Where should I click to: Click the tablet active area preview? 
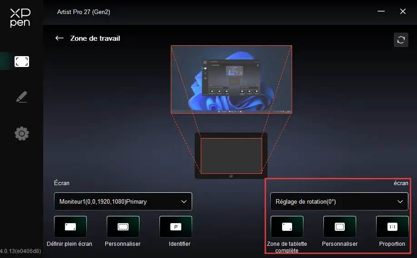(231, 156)
